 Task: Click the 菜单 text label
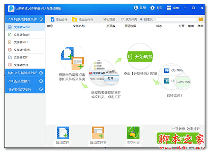(x=176, y=8)
